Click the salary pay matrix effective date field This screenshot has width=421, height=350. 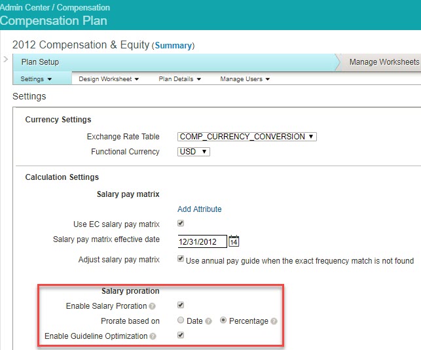202,241
